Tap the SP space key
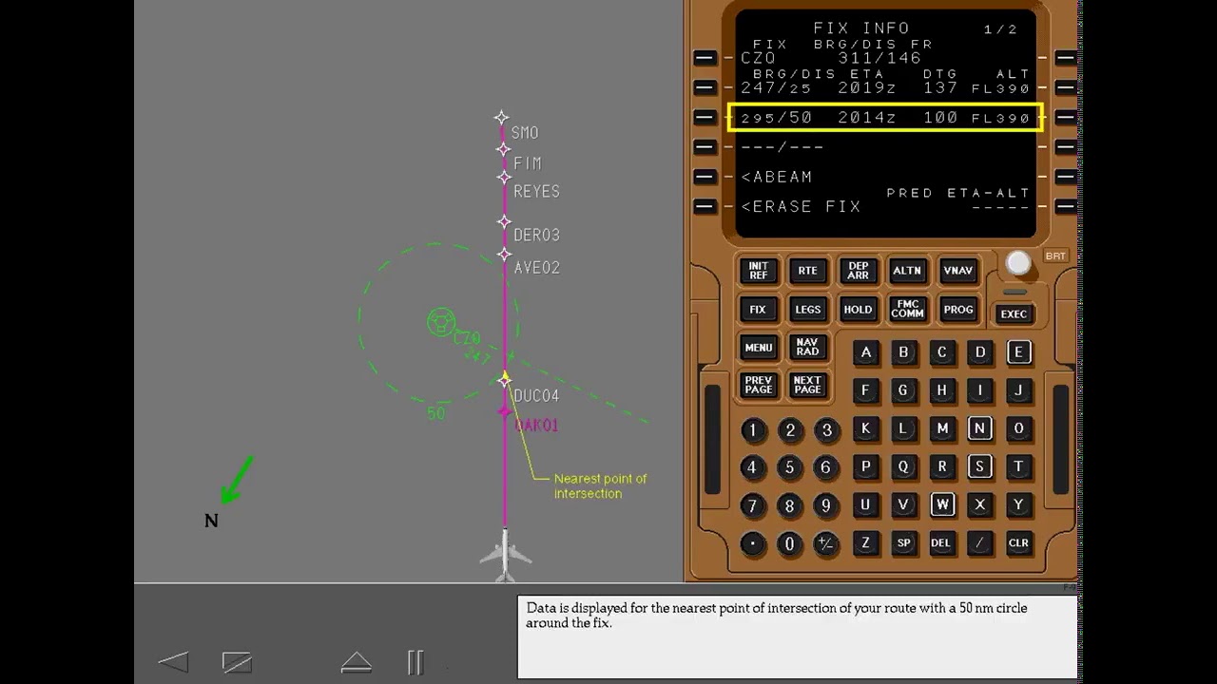The image size is (1217, 684). pos(903,543)
